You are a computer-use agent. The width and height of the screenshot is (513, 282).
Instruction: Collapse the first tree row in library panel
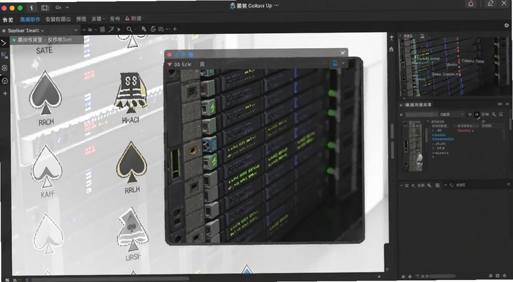click(428, 121)
